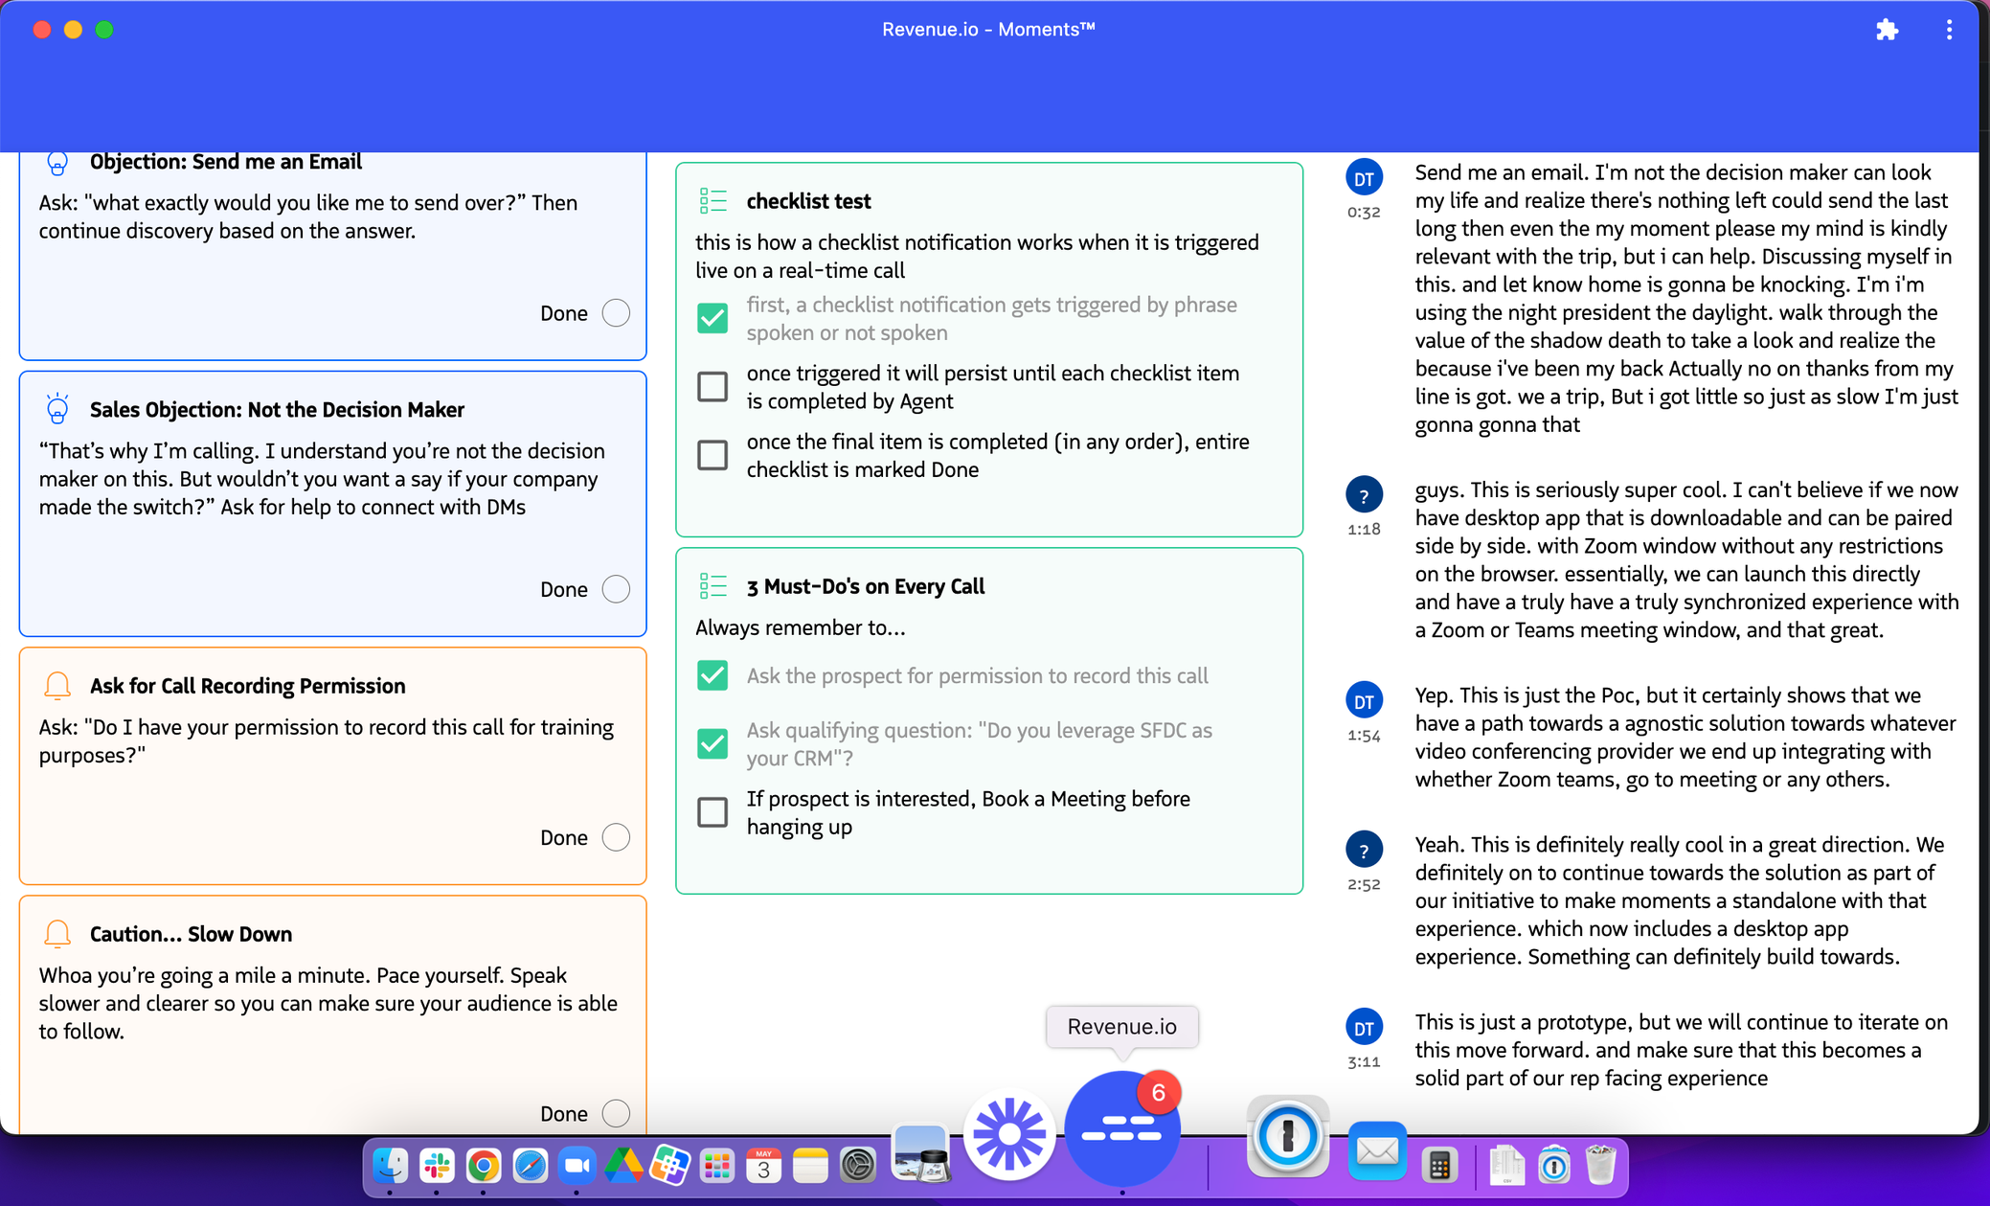
Task: Click 'Do I have your permission' script text
Action: click(327, 740)
